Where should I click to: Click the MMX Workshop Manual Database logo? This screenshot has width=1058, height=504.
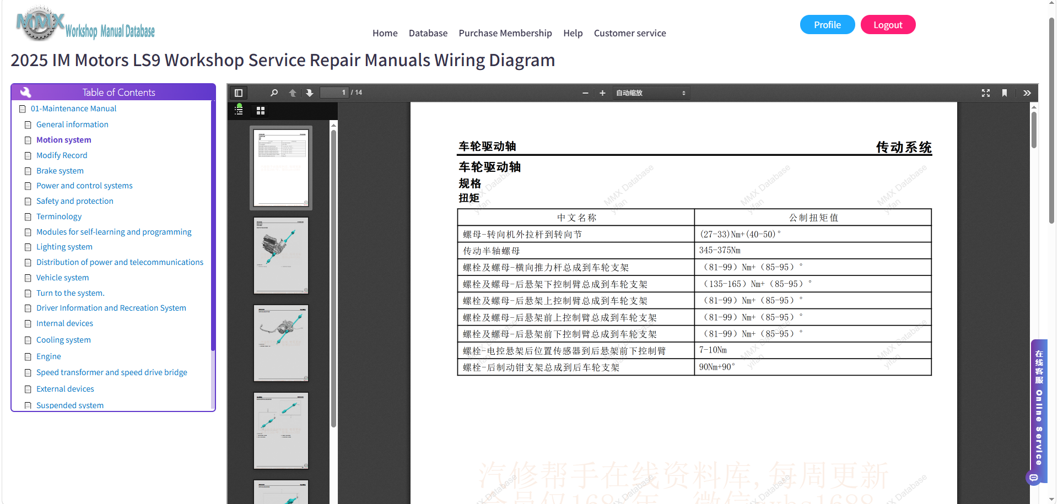coord(85,25)
